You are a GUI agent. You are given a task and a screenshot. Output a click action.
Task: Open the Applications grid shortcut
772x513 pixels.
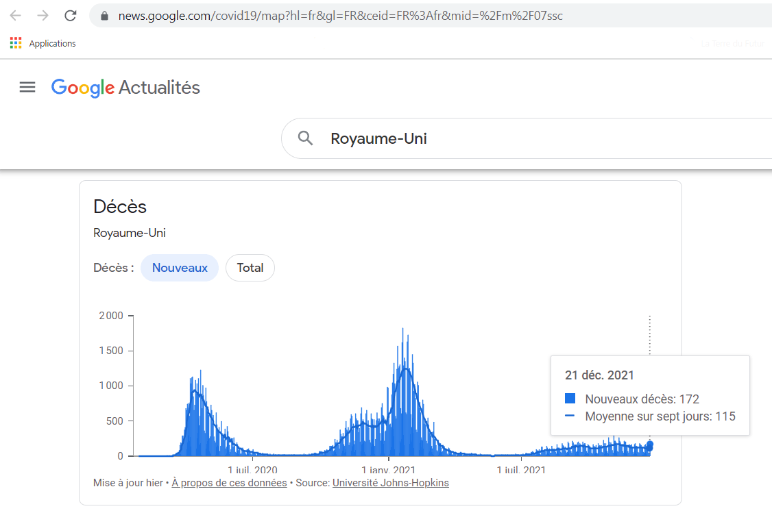(x=16, y=43)
